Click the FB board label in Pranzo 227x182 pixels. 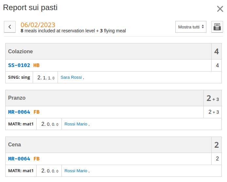point(37,112)
